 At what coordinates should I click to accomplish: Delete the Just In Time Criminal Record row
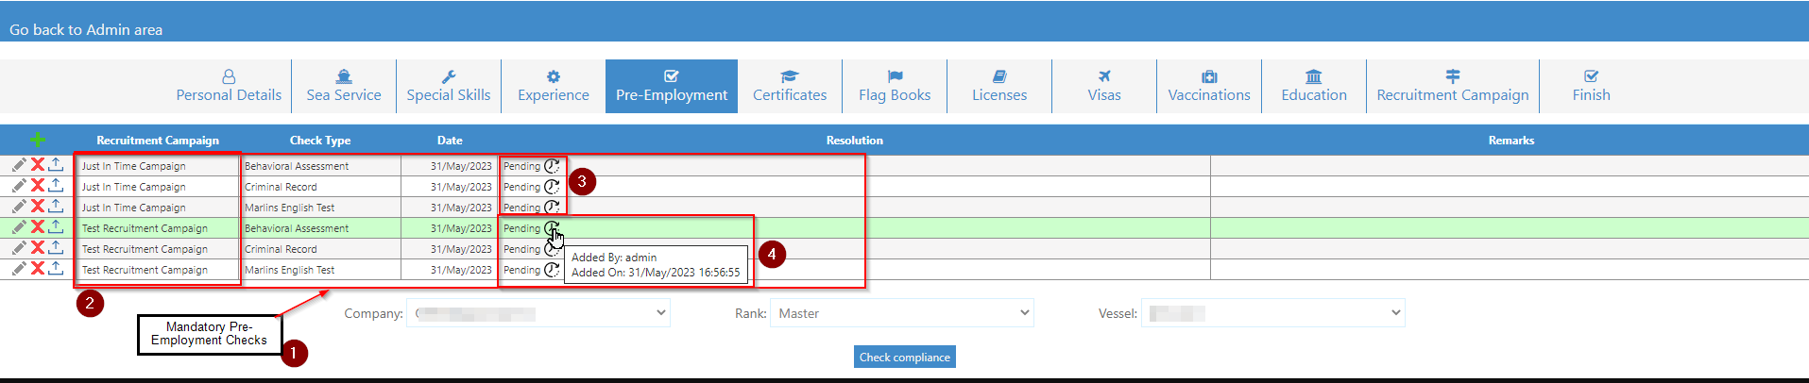(x=38, y=186)
